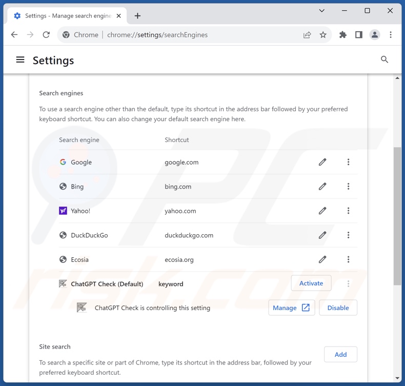The image size is (405, 386).
Task: Go back with the browser back arrow
Action: (14, 34)
